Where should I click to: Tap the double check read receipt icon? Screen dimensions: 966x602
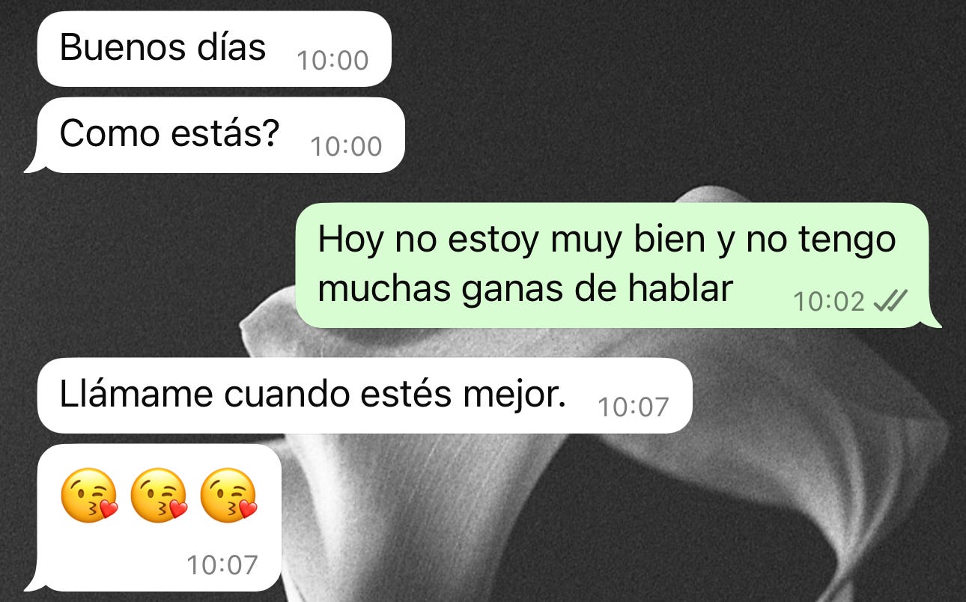click(891, 301)
